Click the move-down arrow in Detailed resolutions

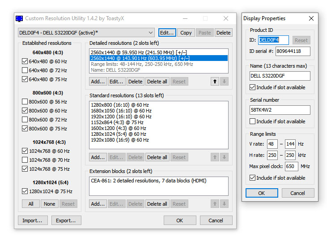point(224,82)
